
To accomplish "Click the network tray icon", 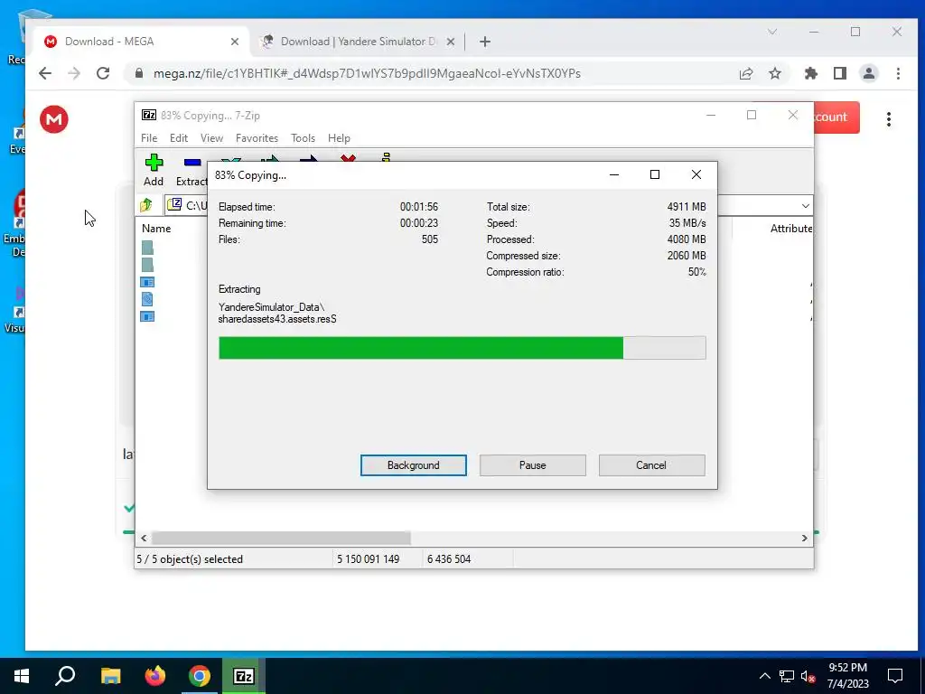I will point(787,676).
